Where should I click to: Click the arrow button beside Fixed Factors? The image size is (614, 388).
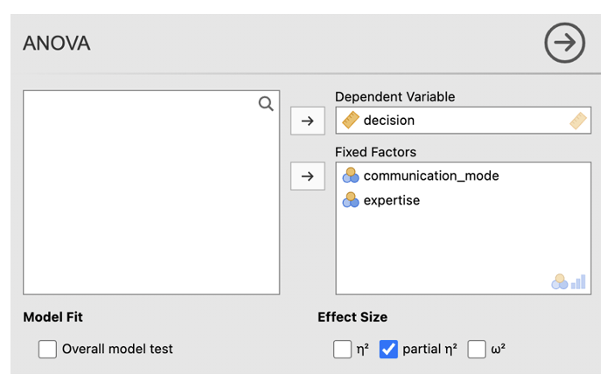point(307,176)
